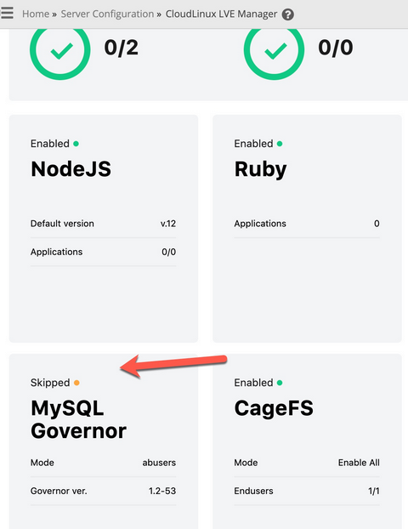The height and width of the screenshot is (529, 408).
Task: Click the CageFS green enabled status dot
Action: click(x=280, y=383)
